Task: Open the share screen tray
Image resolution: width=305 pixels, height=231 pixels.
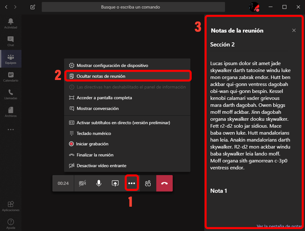Action: click(115, 183)
